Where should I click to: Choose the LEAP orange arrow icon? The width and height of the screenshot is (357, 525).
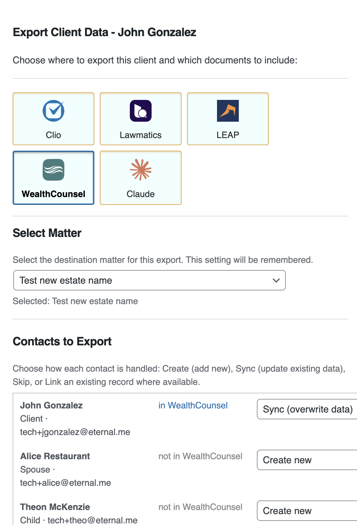(x=228, y=111)
